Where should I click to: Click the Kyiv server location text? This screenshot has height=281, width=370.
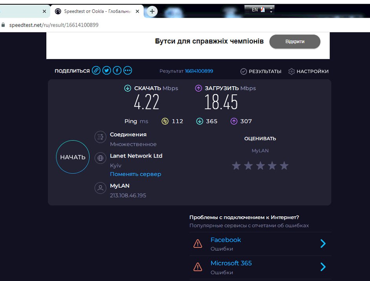[115, 166]
